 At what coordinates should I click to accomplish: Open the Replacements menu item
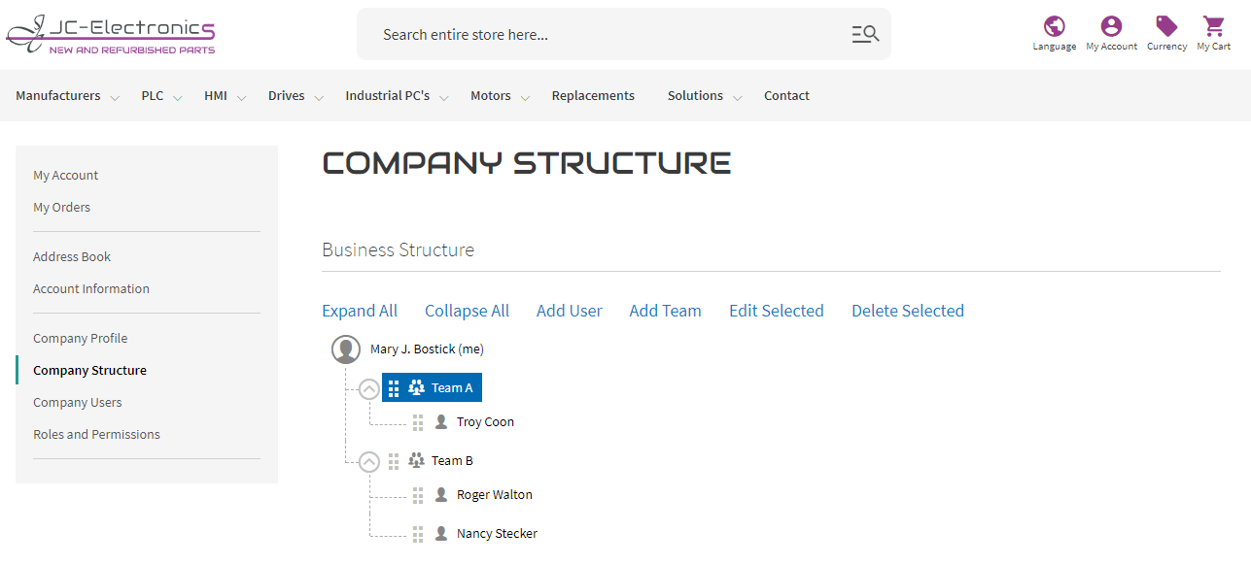pos(593,96)
